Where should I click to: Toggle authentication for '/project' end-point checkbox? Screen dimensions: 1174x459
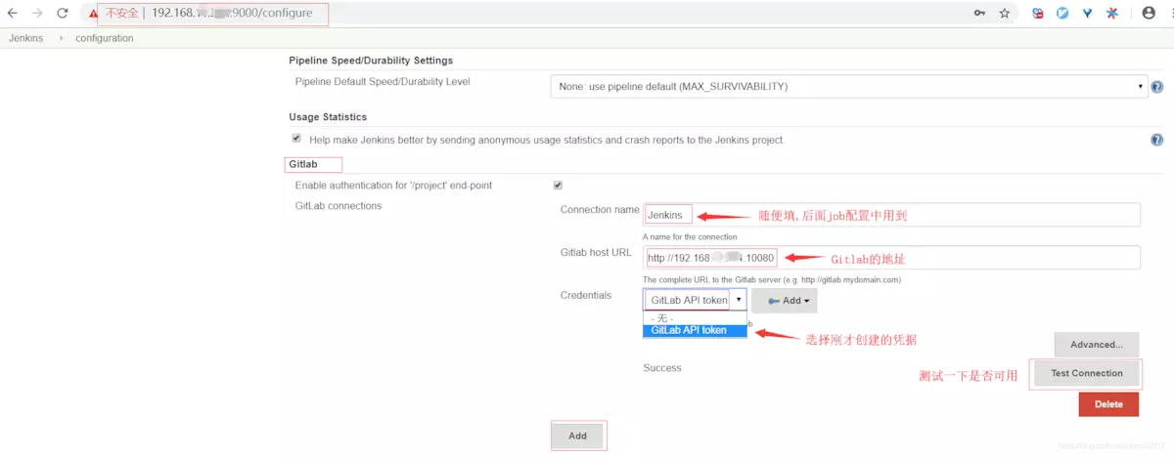tap(558, 185)
